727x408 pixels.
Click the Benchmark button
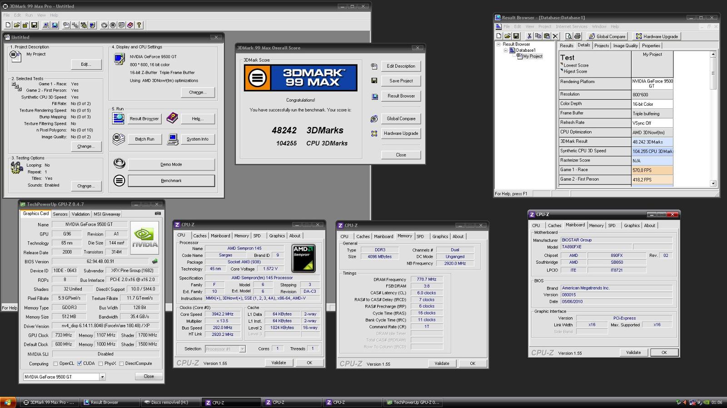tap(171, 181)
